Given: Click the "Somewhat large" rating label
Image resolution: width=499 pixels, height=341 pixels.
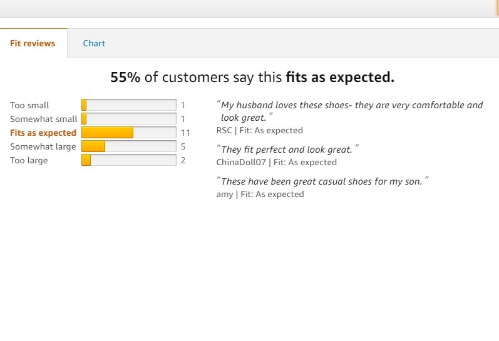Looking at the screenshot, I should click(43, 146).
